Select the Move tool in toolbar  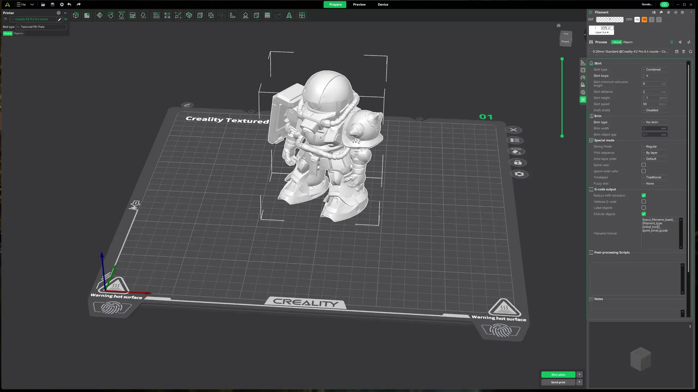click(x=100, y=16)
